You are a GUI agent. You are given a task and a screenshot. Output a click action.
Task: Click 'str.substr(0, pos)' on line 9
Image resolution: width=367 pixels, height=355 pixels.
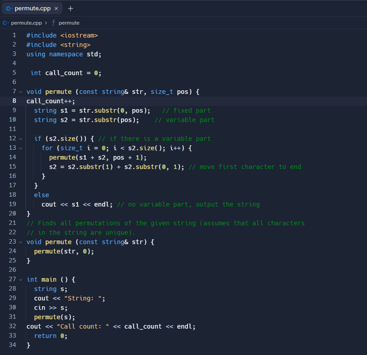pos(113,110)
